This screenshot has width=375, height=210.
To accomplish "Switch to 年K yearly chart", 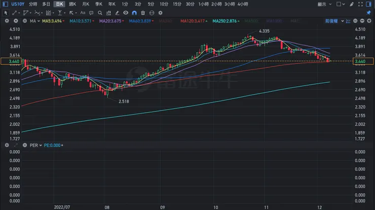I will [x=111, y=4].
